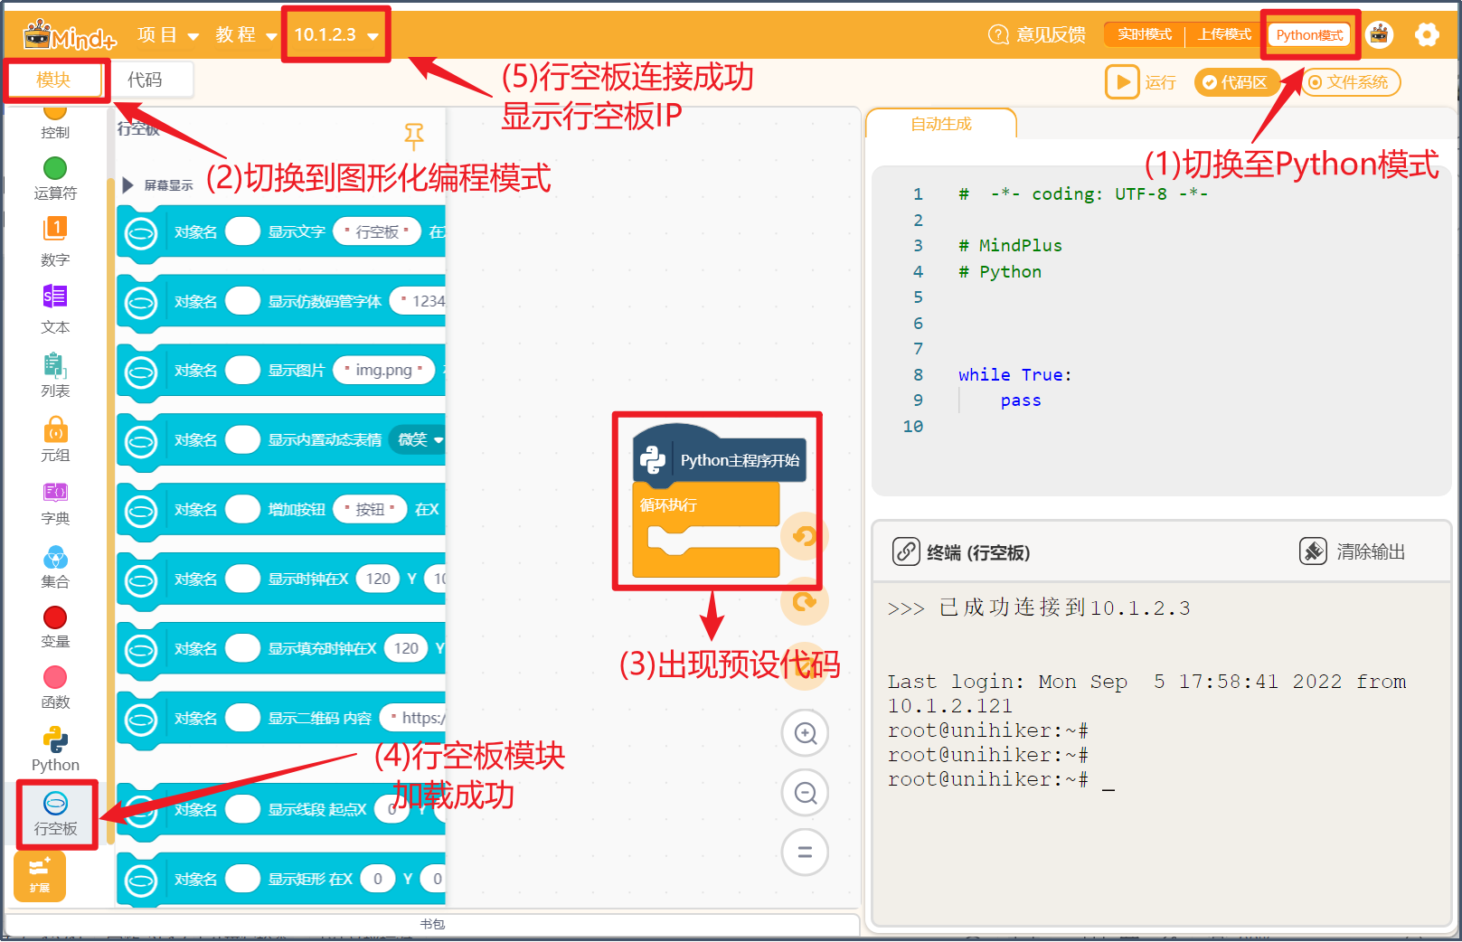This screenshot has width=1462, height=942.
Task: Switch to Python模式
Action: [x=1309, y=35]
